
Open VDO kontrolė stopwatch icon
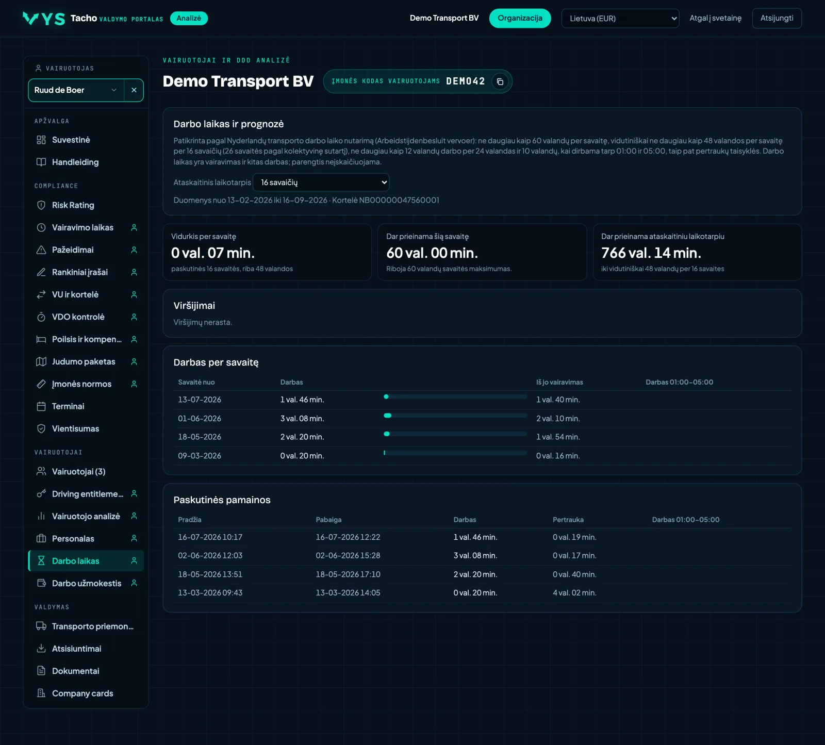[x=41, y=317]
